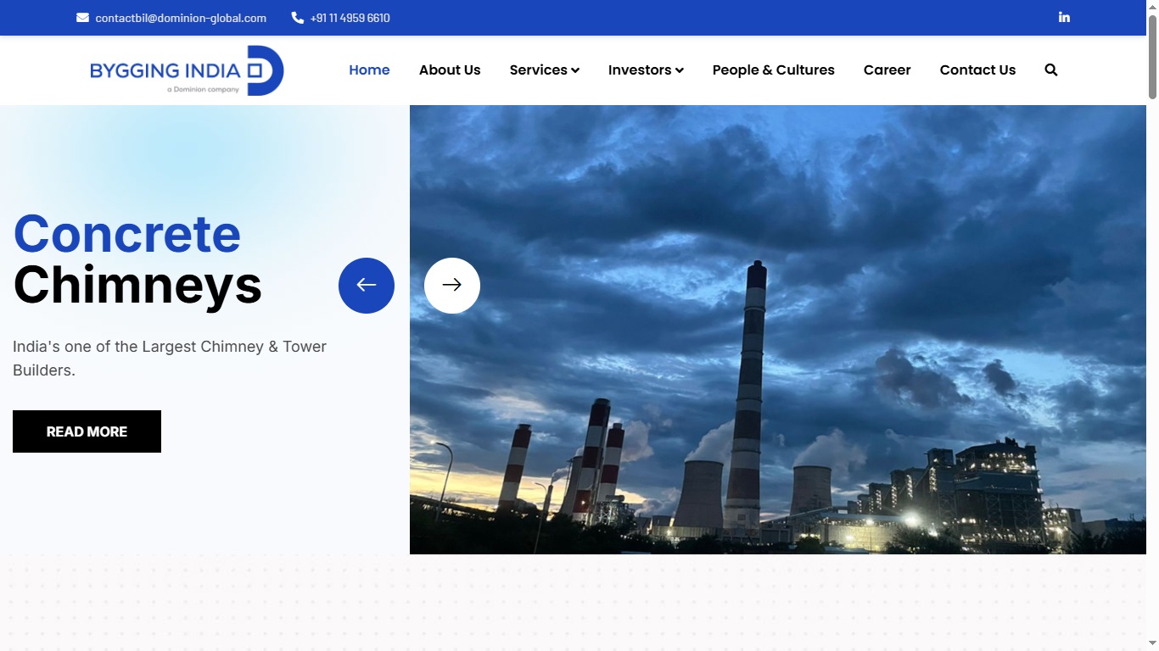Expand the Services dropdown menu
Screen dimensions: 1159x651
point(544,70)
